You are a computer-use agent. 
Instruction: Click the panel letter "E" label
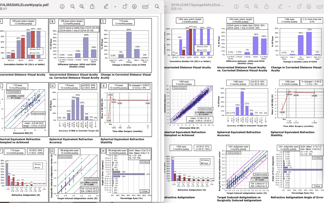point(103,86)
